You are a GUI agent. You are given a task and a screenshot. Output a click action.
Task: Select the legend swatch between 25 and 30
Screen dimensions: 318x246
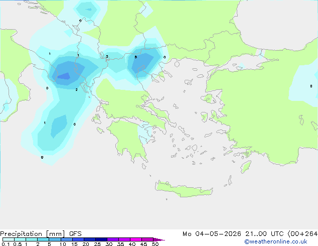click(x=101, y=239)
